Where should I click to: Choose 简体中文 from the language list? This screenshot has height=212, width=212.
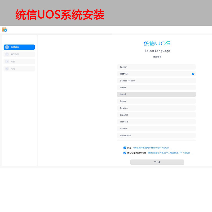(156, 74)
